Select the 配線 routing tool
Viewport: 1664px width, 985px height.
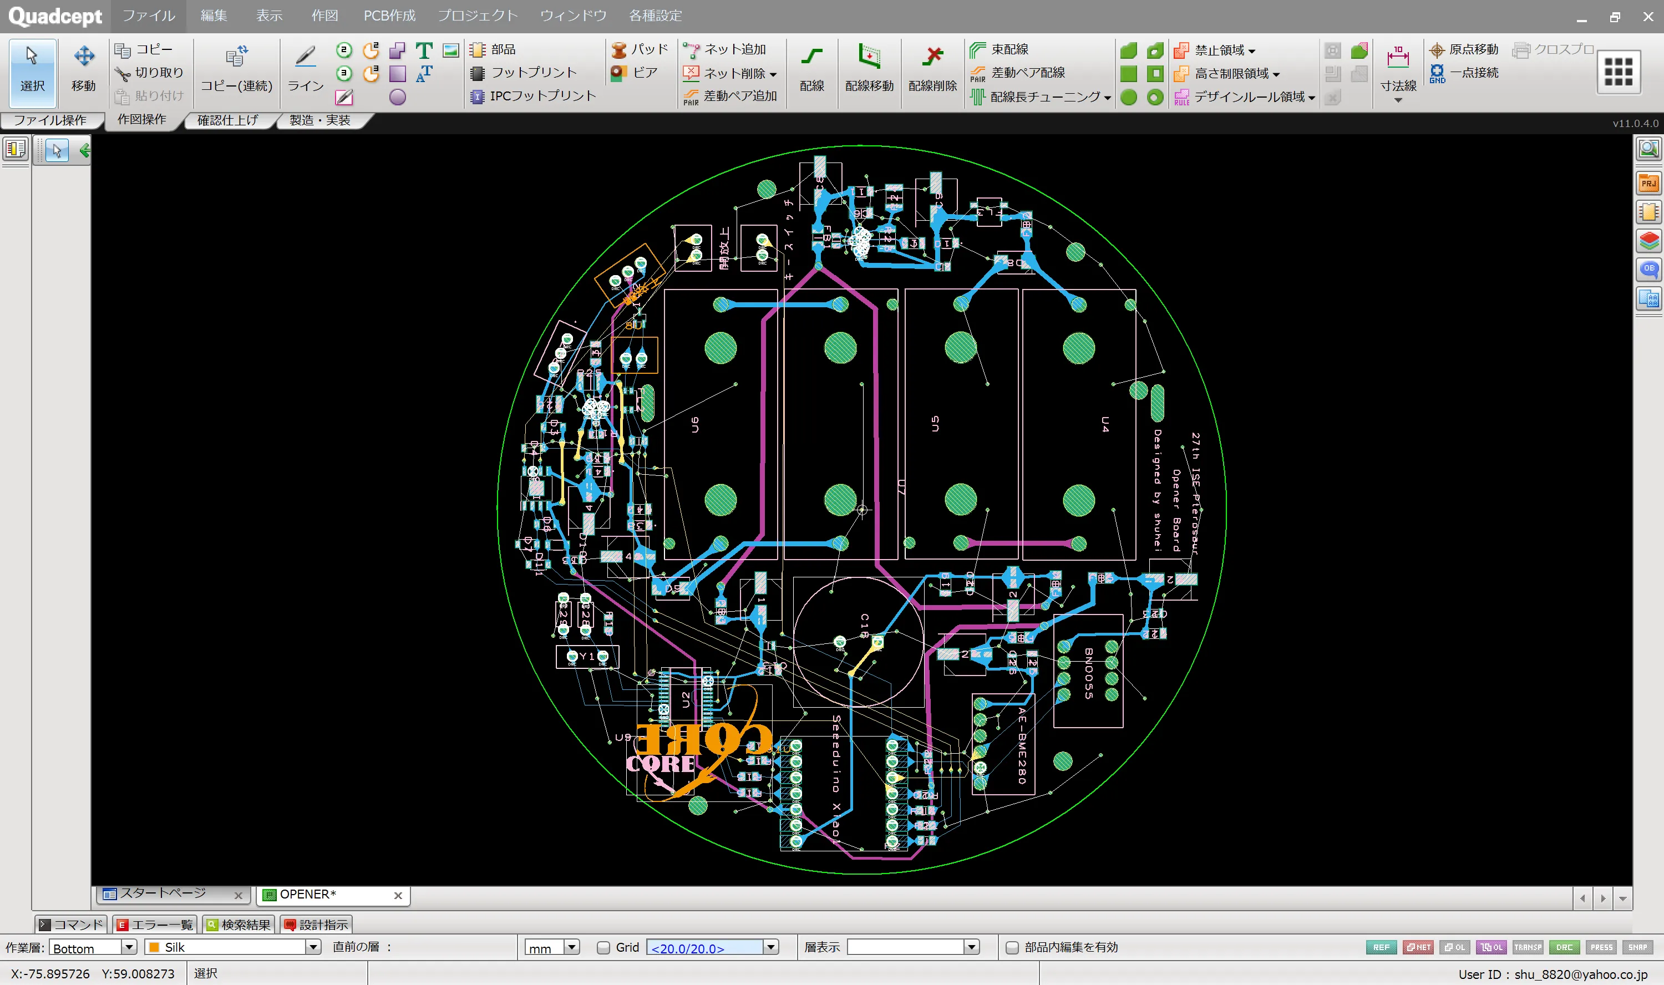(811, 69)
